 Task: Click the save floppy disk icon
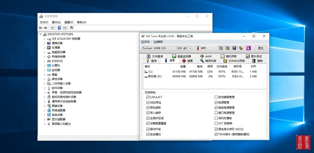(x=234, y=48)
